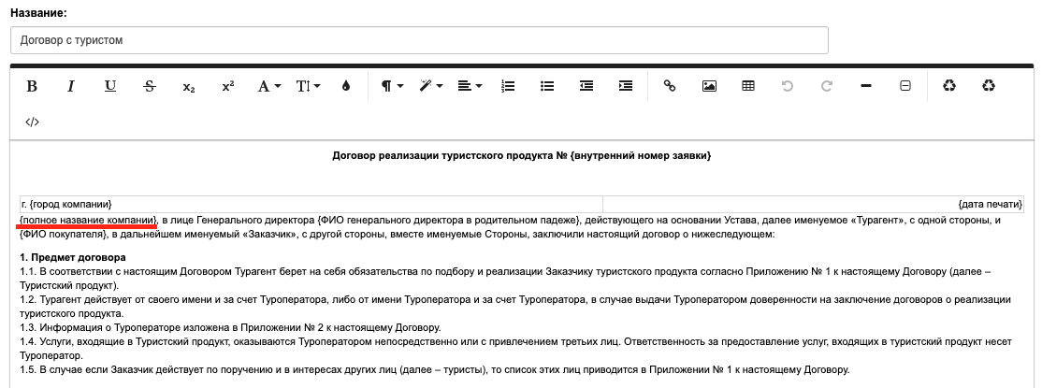Toggle italic formatting
The image size is (1042, 388).
(70, 86)
